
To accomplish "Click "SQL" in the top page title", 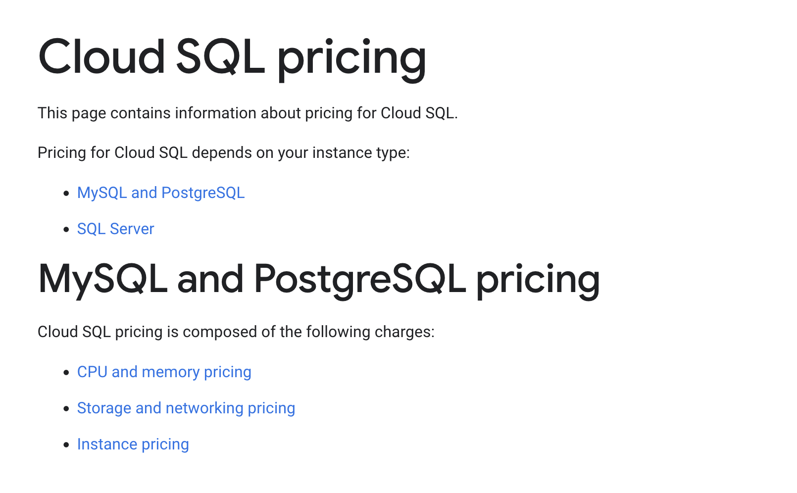I will [x=220, y=57].
